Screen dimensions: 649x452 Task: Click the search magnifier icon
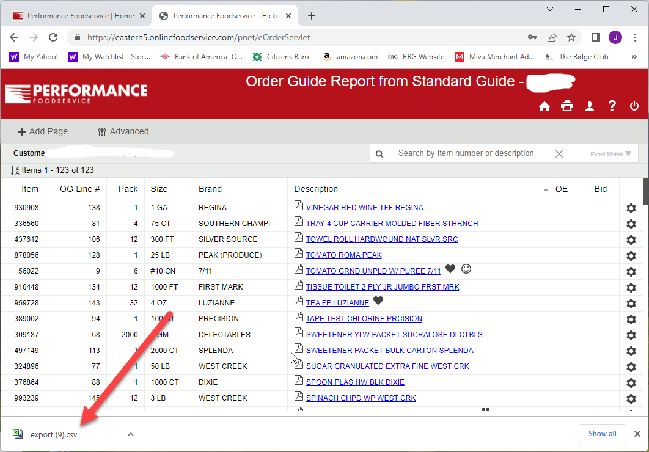pyautogui.click(x=379, y=155)
